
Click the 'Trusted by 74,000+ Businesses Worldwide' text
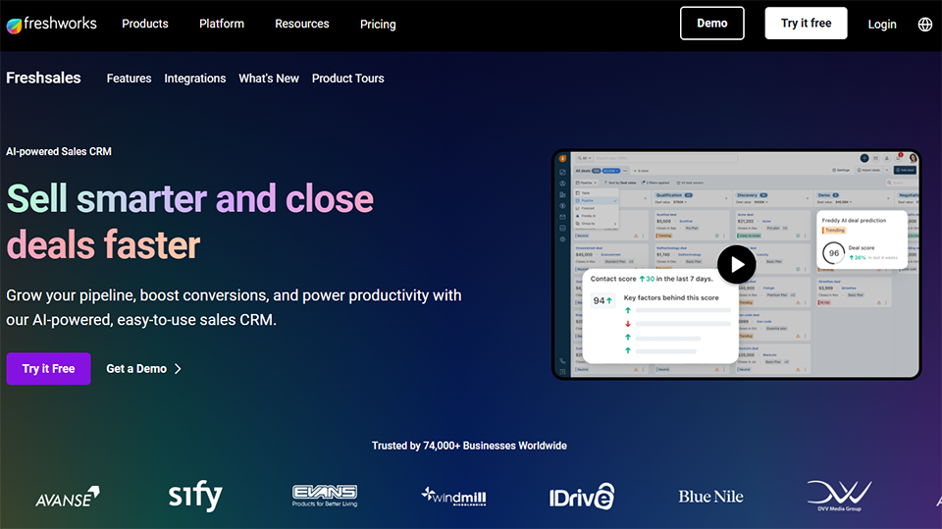[x=469, y=446]
